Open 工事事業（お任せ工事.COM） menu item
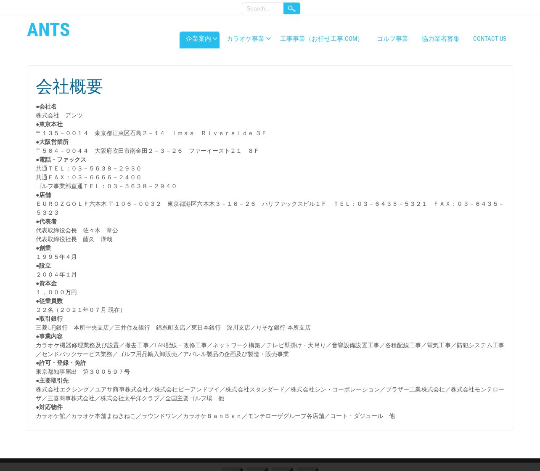Viewport: 540px width, 471px height. 321,39
